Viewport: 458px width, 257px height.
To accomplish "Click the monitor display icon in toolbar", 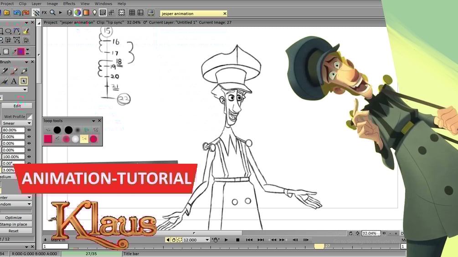I will [151, 13].
